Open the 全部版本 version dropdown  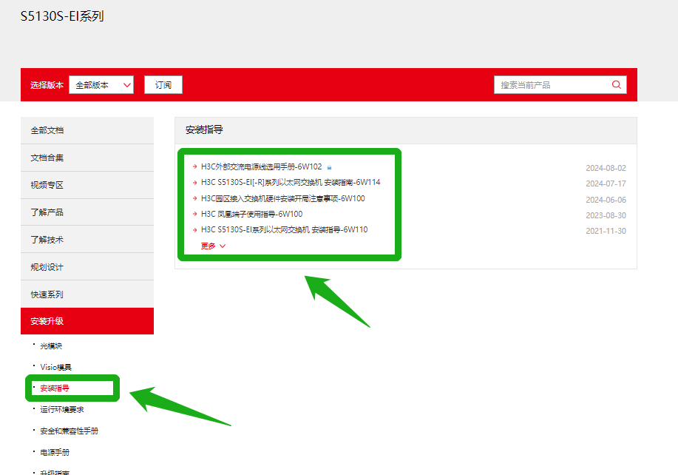click(x=101, y=85)
